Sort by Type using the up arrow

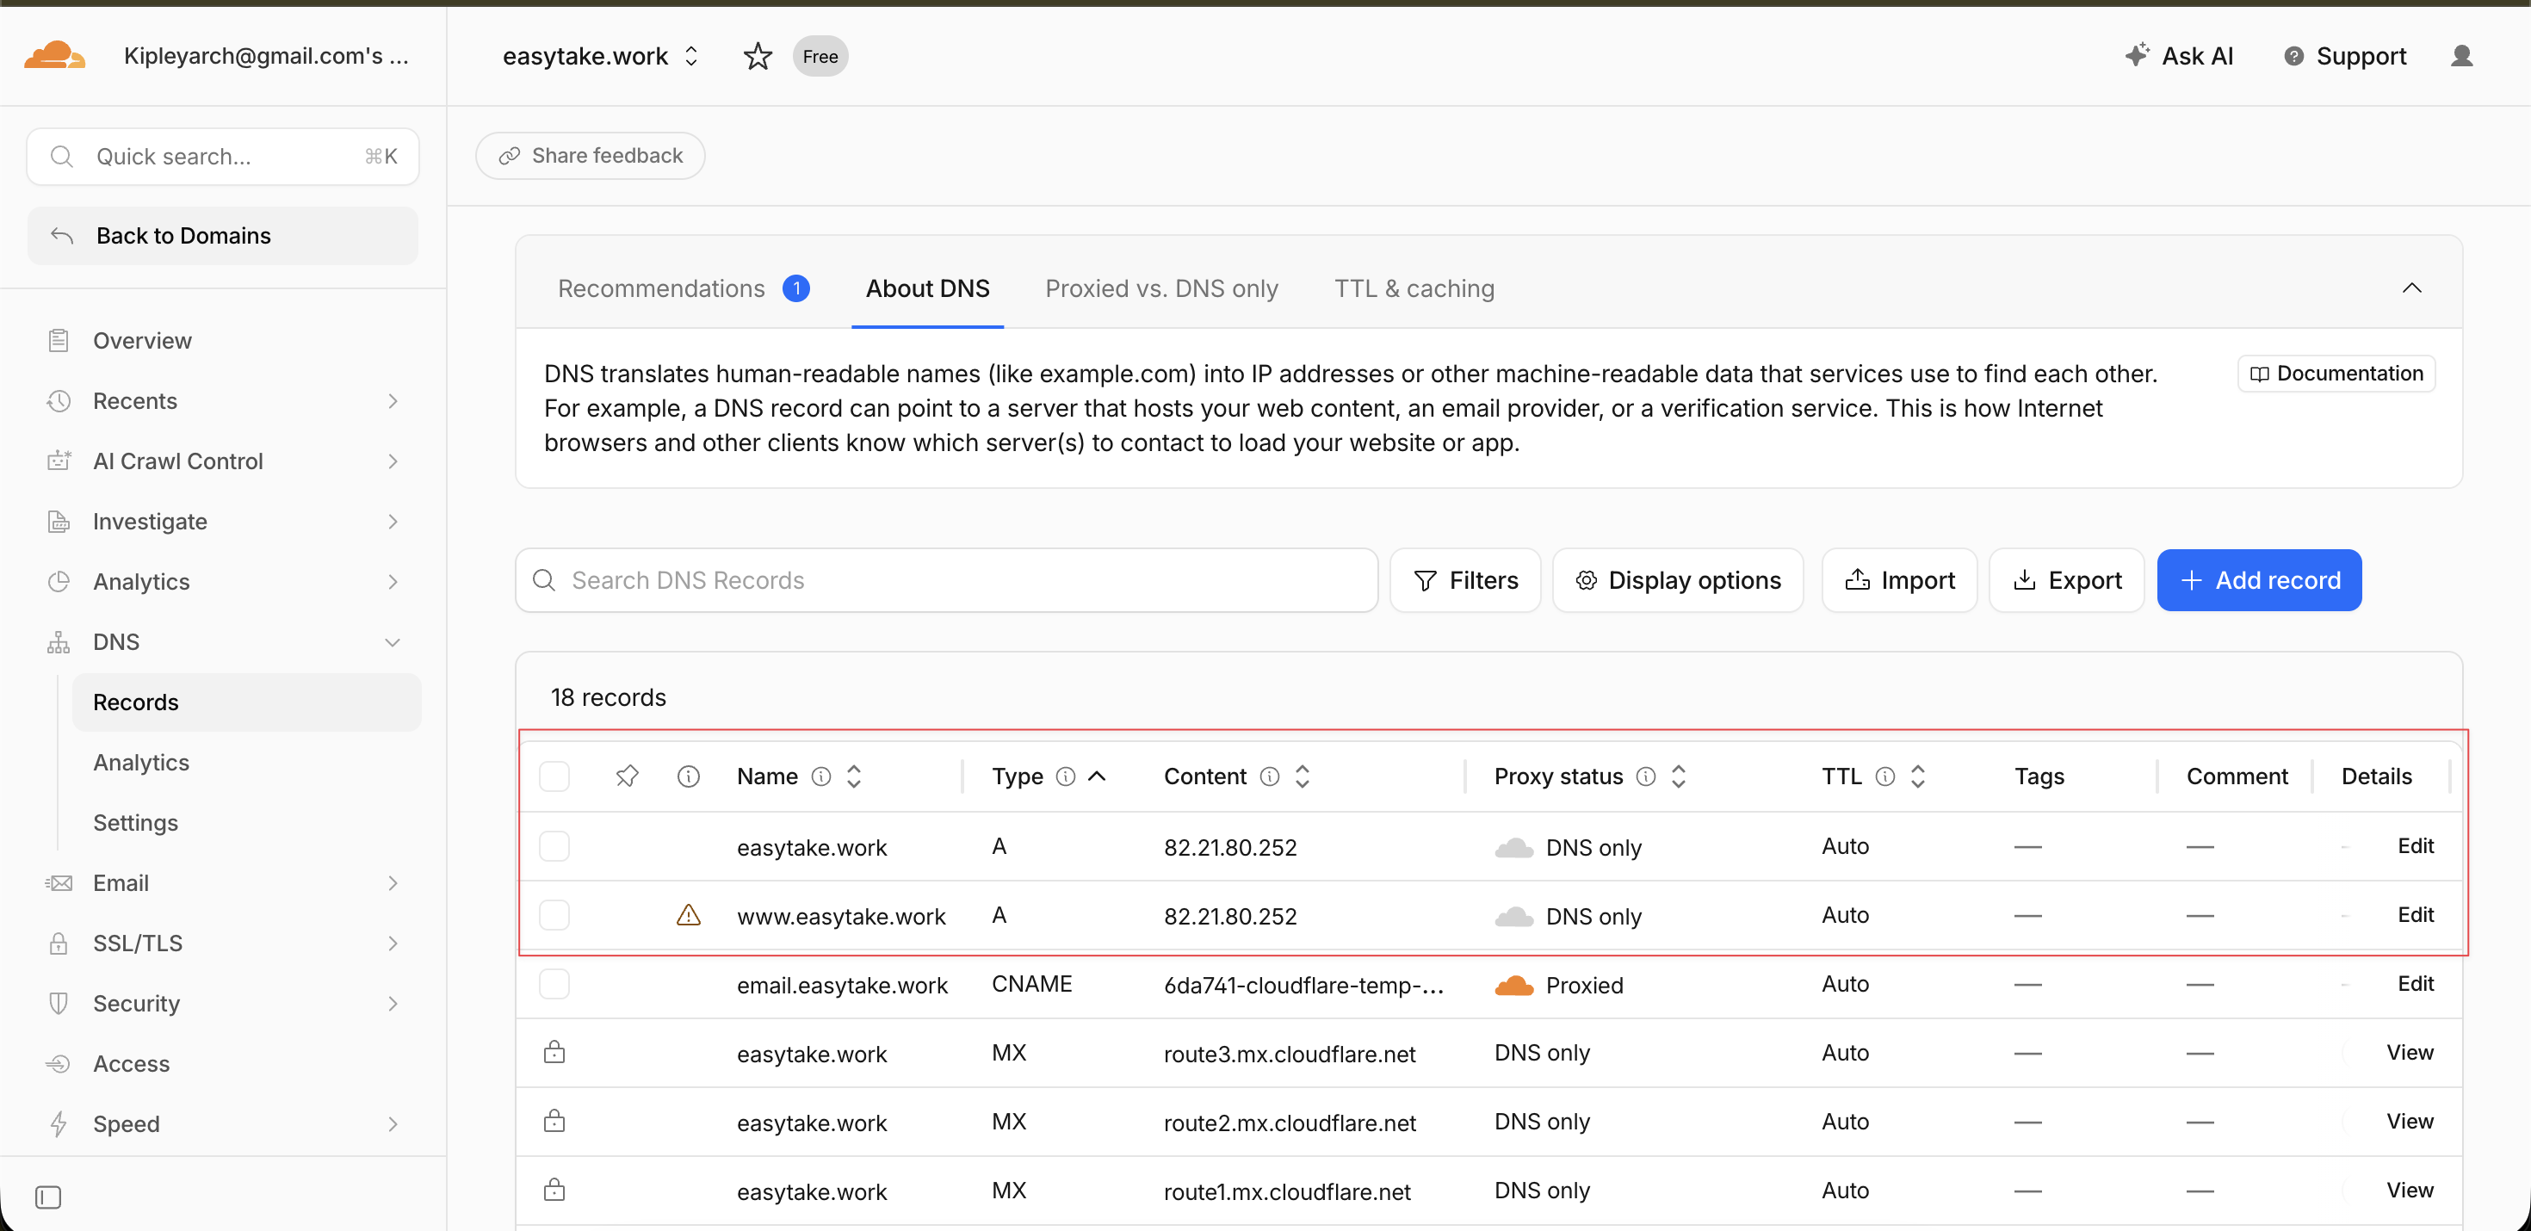[x=1098, y=776]
